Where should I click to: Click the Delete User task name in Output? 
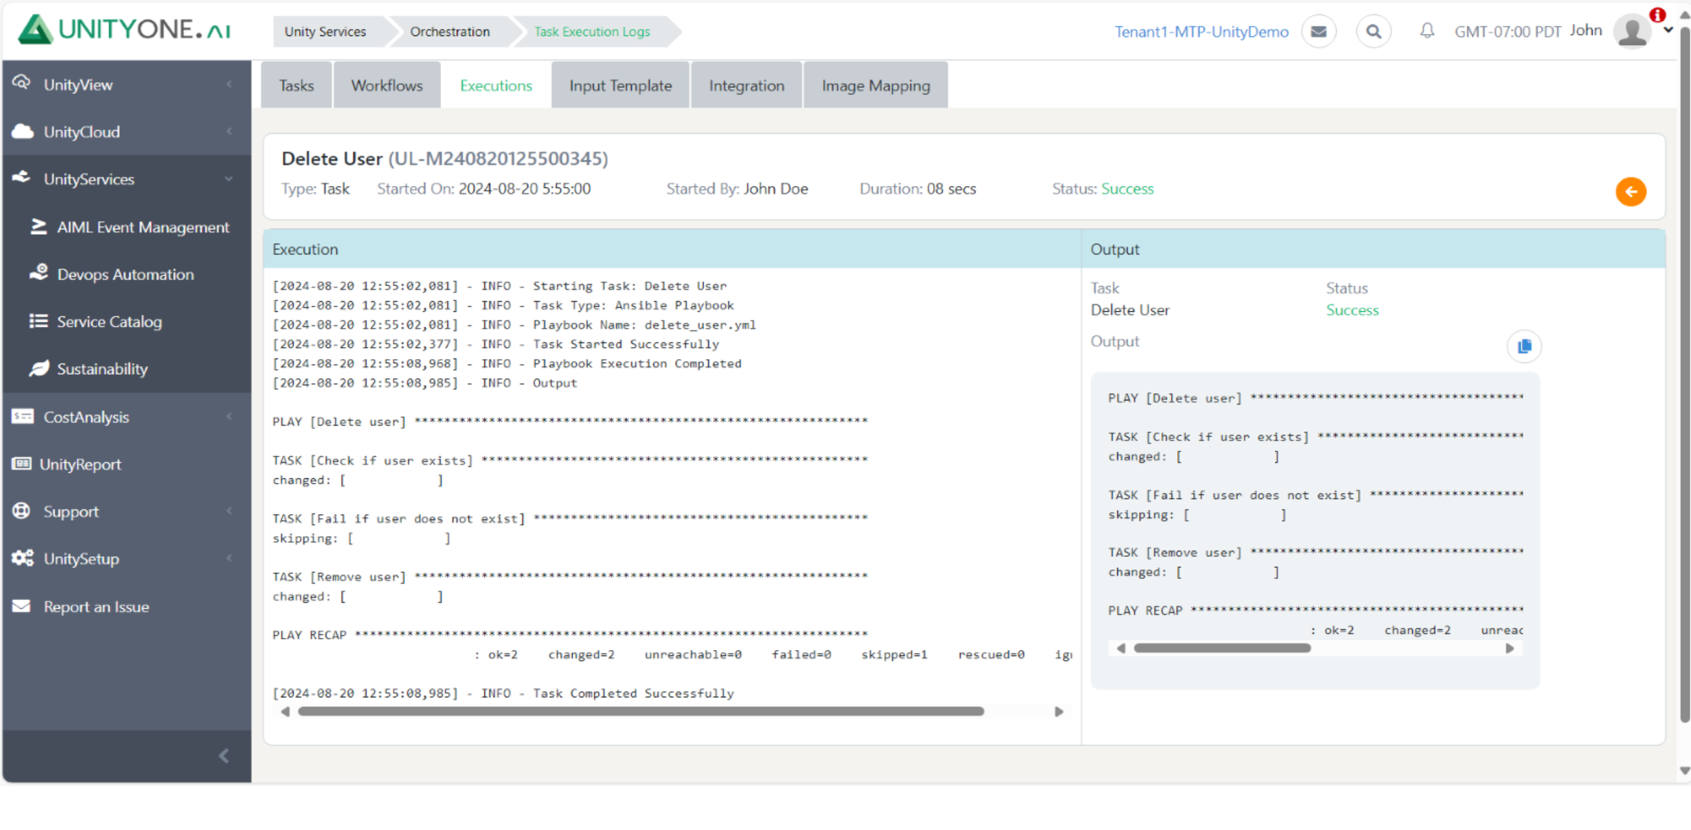tap(1130, 310)
